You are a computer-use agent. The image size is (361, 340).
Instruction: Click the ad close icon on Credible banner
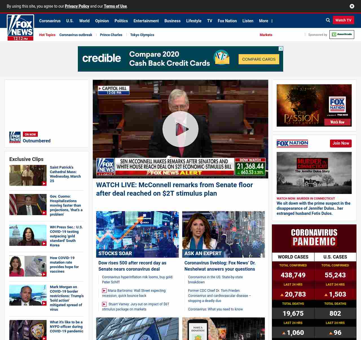281,49
